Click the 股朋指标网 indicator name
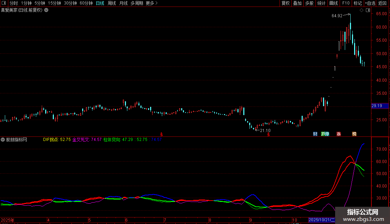The width and height of the screenshot is (390, 224). click(17, 140)
